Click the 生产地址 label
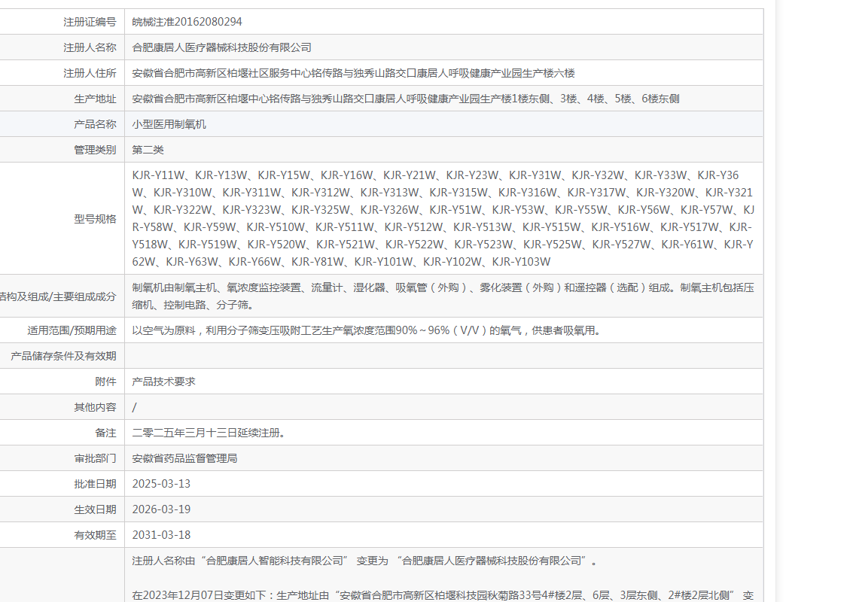Image resolution: width=853 pixels, height=602 pixels. (x=95, y=99)
